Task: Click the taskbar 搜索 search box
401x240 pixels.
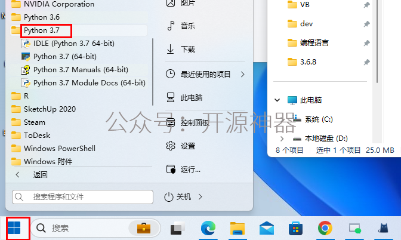Action: tap(95, 228)
